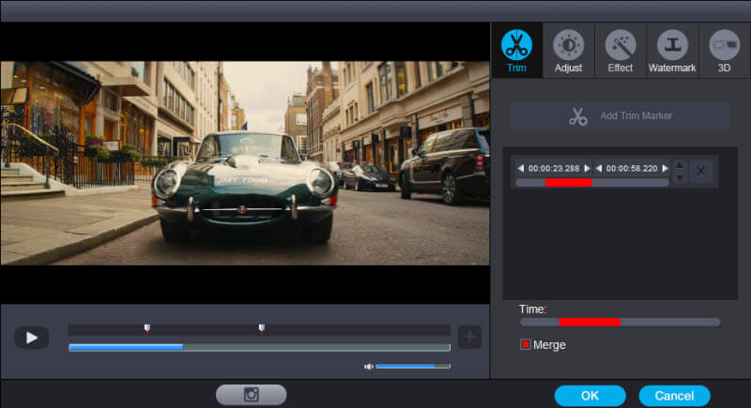Confirm with the OK button
Screen dimensions: 751x408
(x=590, y=396)
